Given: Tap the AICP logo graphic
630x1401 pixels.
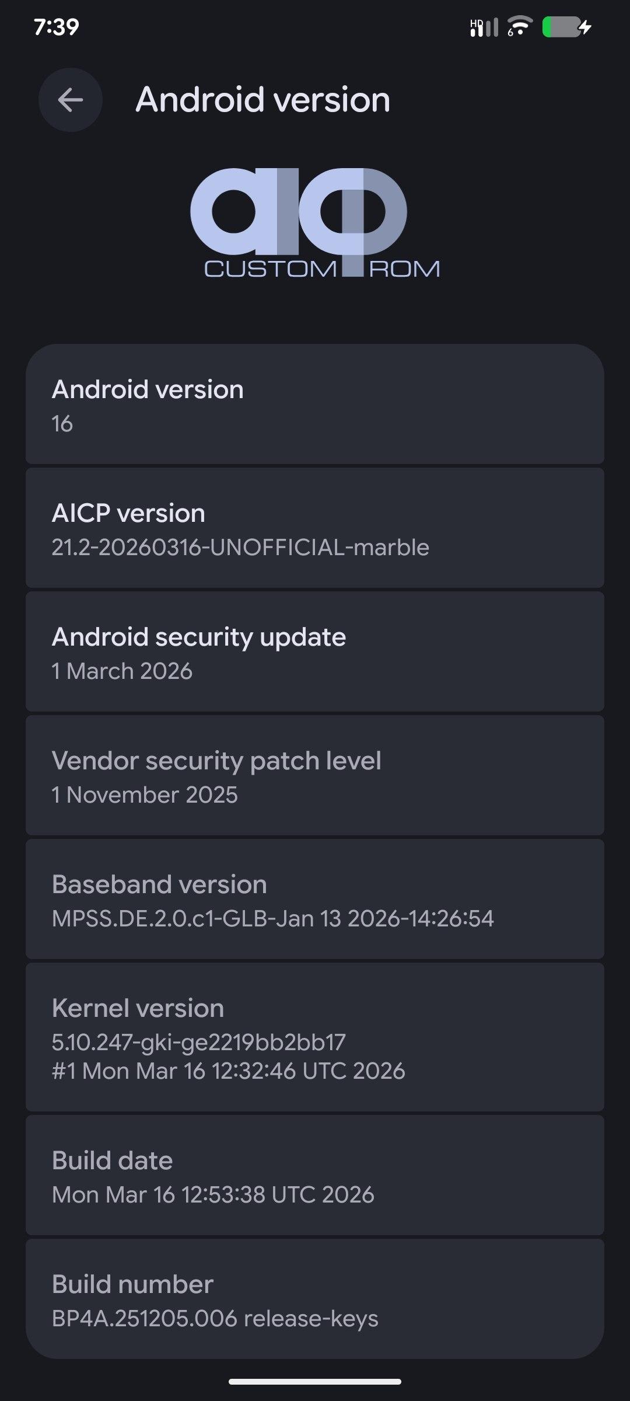Looking at the screenshot, I should (299, 213).
